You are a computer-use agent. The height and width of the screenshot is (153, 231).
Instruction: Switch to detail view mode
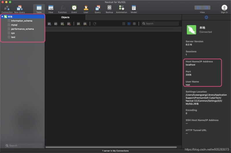tap(134, 24)
